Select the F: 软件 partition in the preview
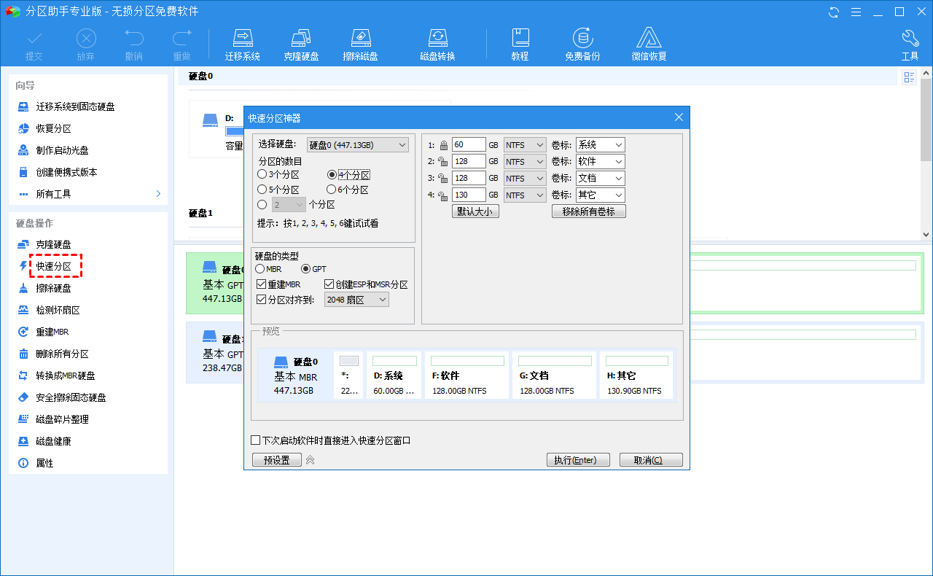Image resolution: width=933 pixels, height=576 pixels. tap(466, 375)
